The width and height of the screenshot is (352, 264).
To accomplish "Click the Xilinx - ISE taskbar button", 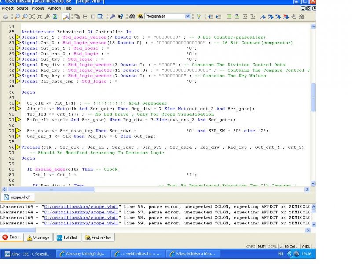I will (28, 254).
